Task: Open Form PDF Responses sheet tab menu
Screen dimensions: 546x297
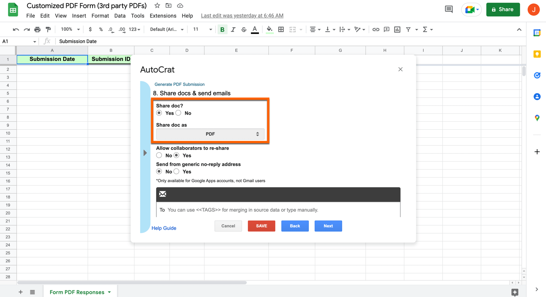Action: click(x=109, y=292)
